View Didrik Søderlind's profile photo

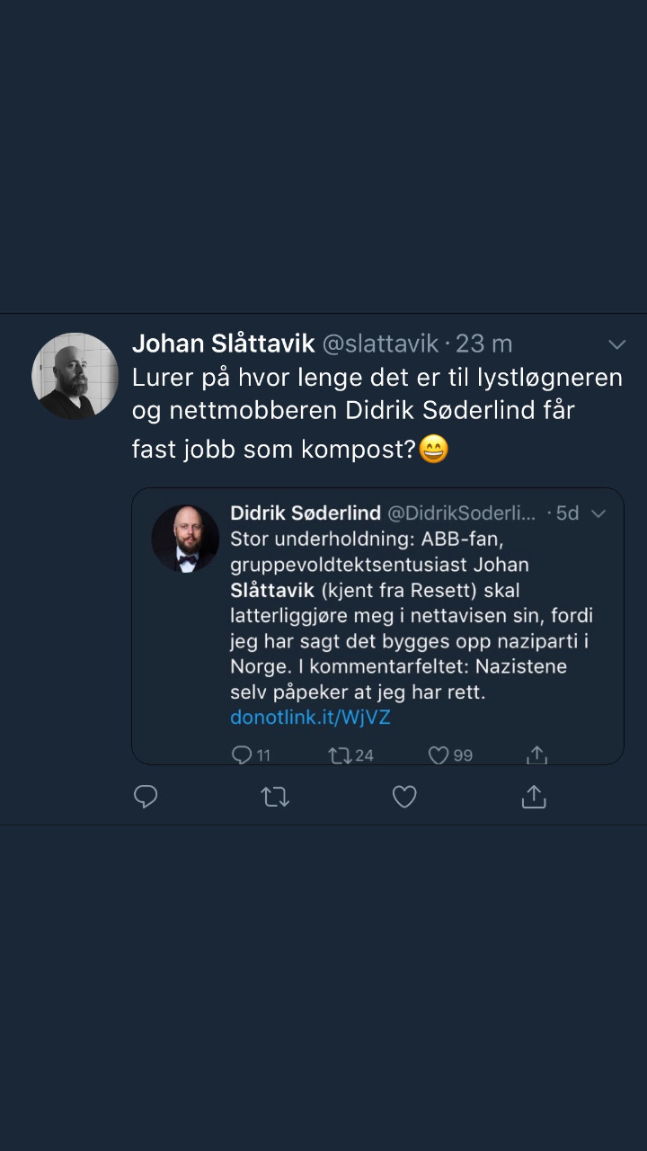click(185, 538)
